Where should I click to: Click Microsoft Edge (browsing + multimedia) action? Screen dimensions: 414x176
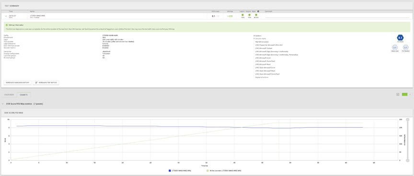272,51
